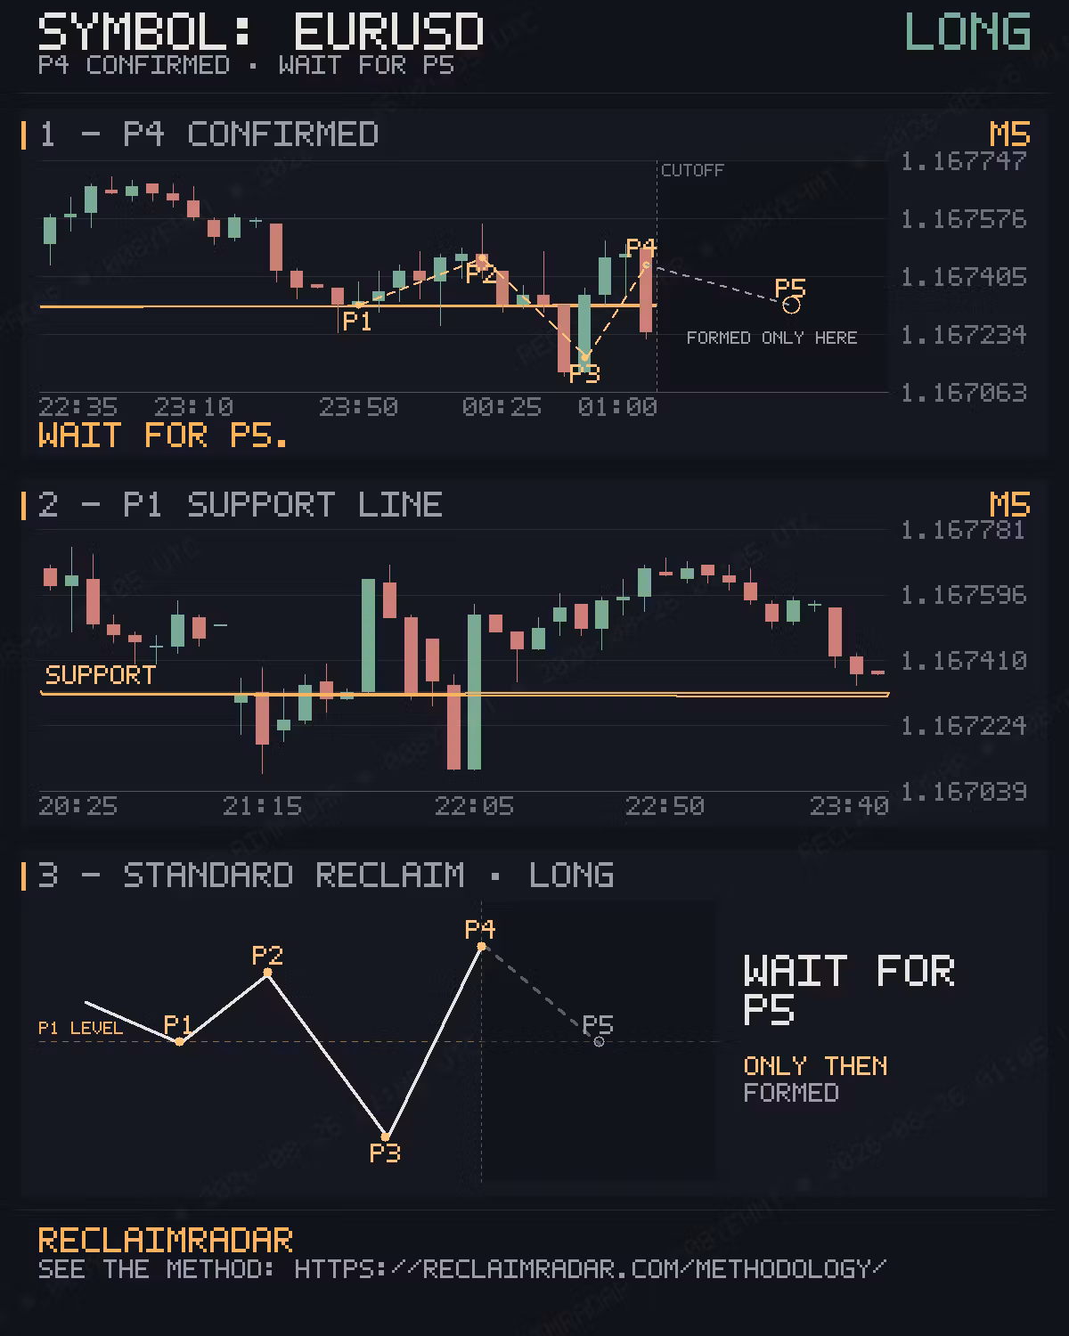Screen dimensions: 1069x1336
Task: Click the P1 label in the M5 chart
Action: coord(356,322)
